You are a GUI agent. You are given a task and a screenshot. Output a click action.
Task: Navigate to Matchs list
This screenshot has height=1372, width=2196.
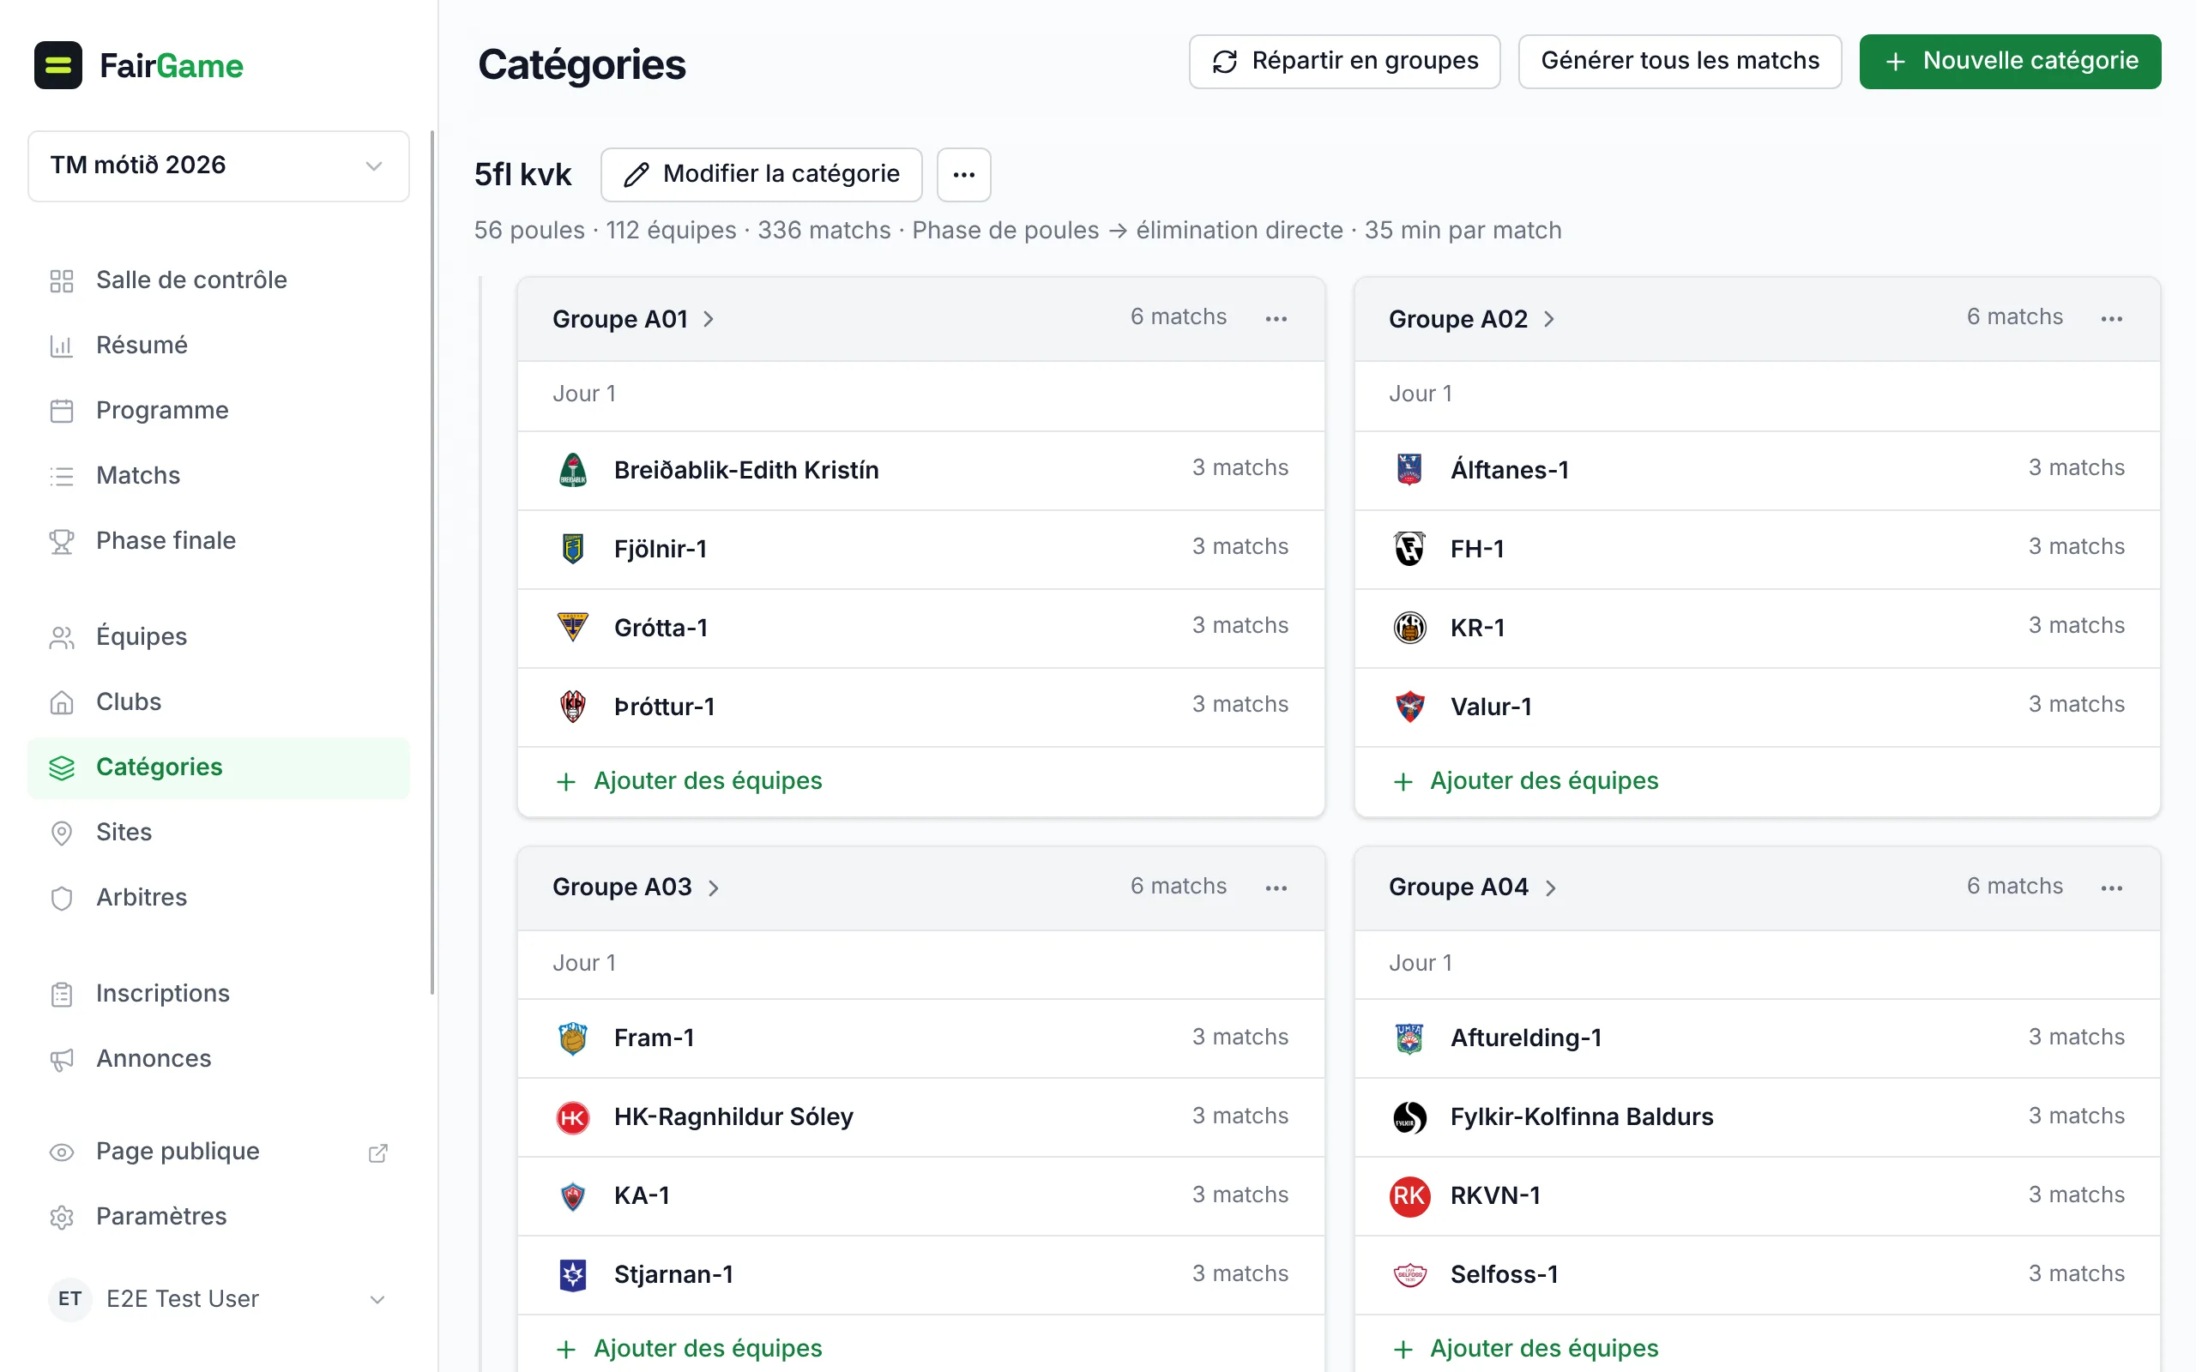(x=219, y=475)
